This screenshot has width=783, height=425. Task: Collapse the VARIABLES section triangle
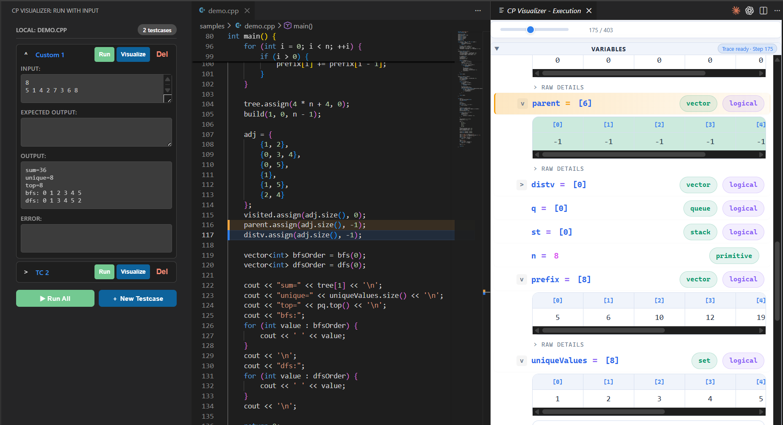tap(497, 49)
